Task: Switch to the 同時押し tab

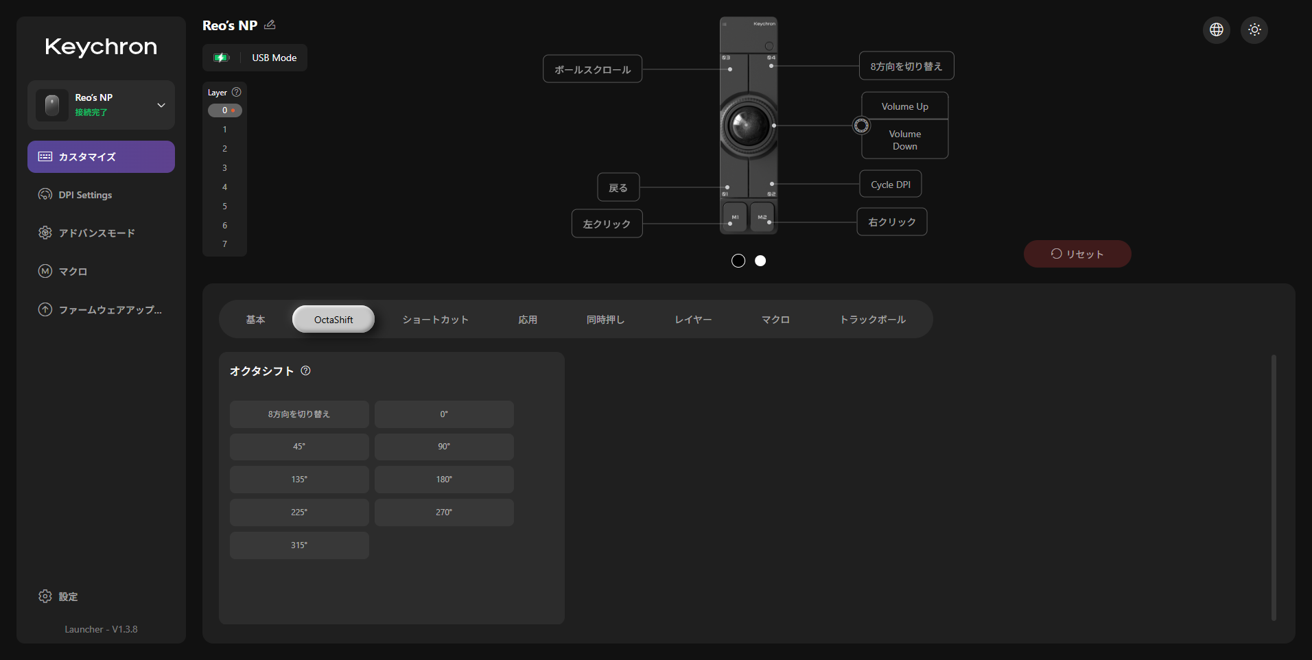Action: pyautogui.click(x=605, y=320)
